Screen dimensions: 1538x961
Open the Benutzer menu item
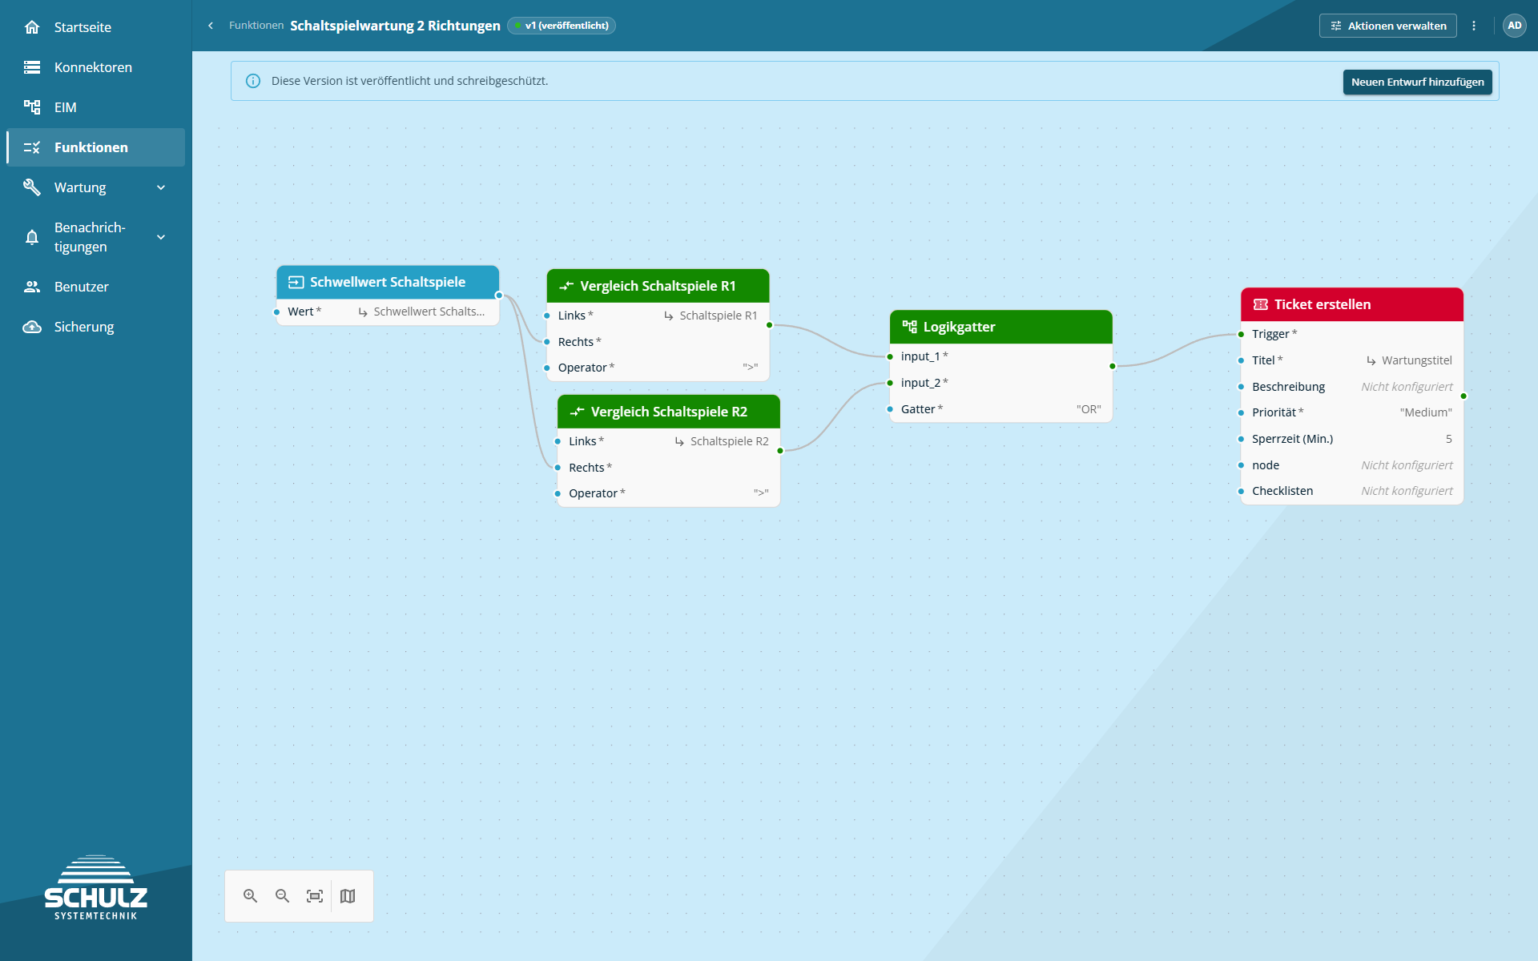(96, 287)
